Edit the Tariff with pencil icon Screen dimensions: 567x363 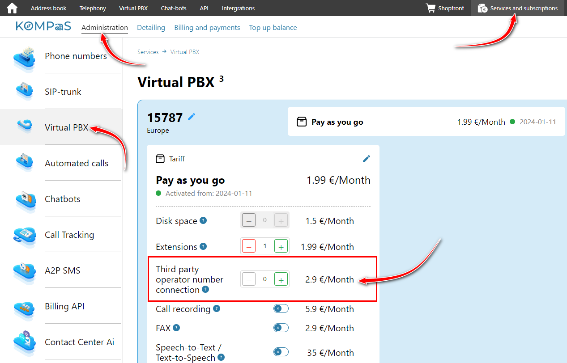coord(367,159)
